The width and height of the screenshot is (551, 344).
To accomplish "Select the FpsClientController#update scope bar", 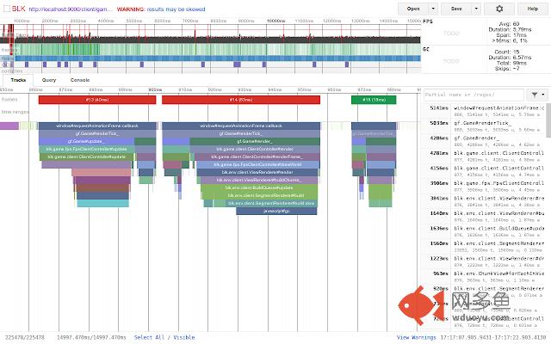I will coord(86,149).
